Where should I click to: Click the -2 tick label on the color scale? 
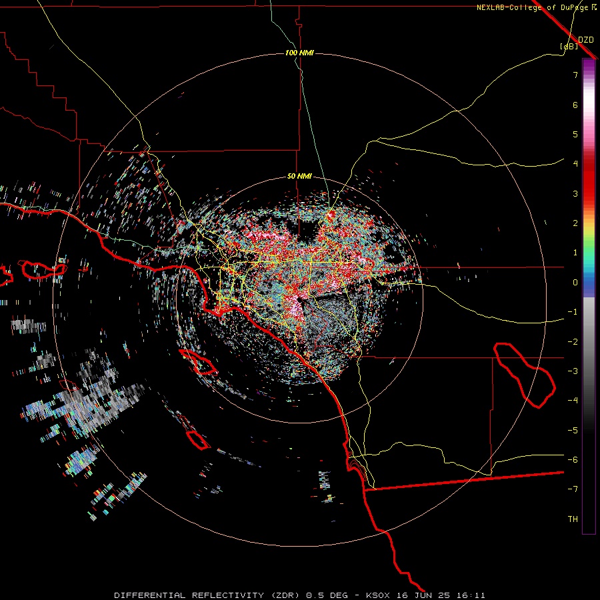(x=573, y=341)
